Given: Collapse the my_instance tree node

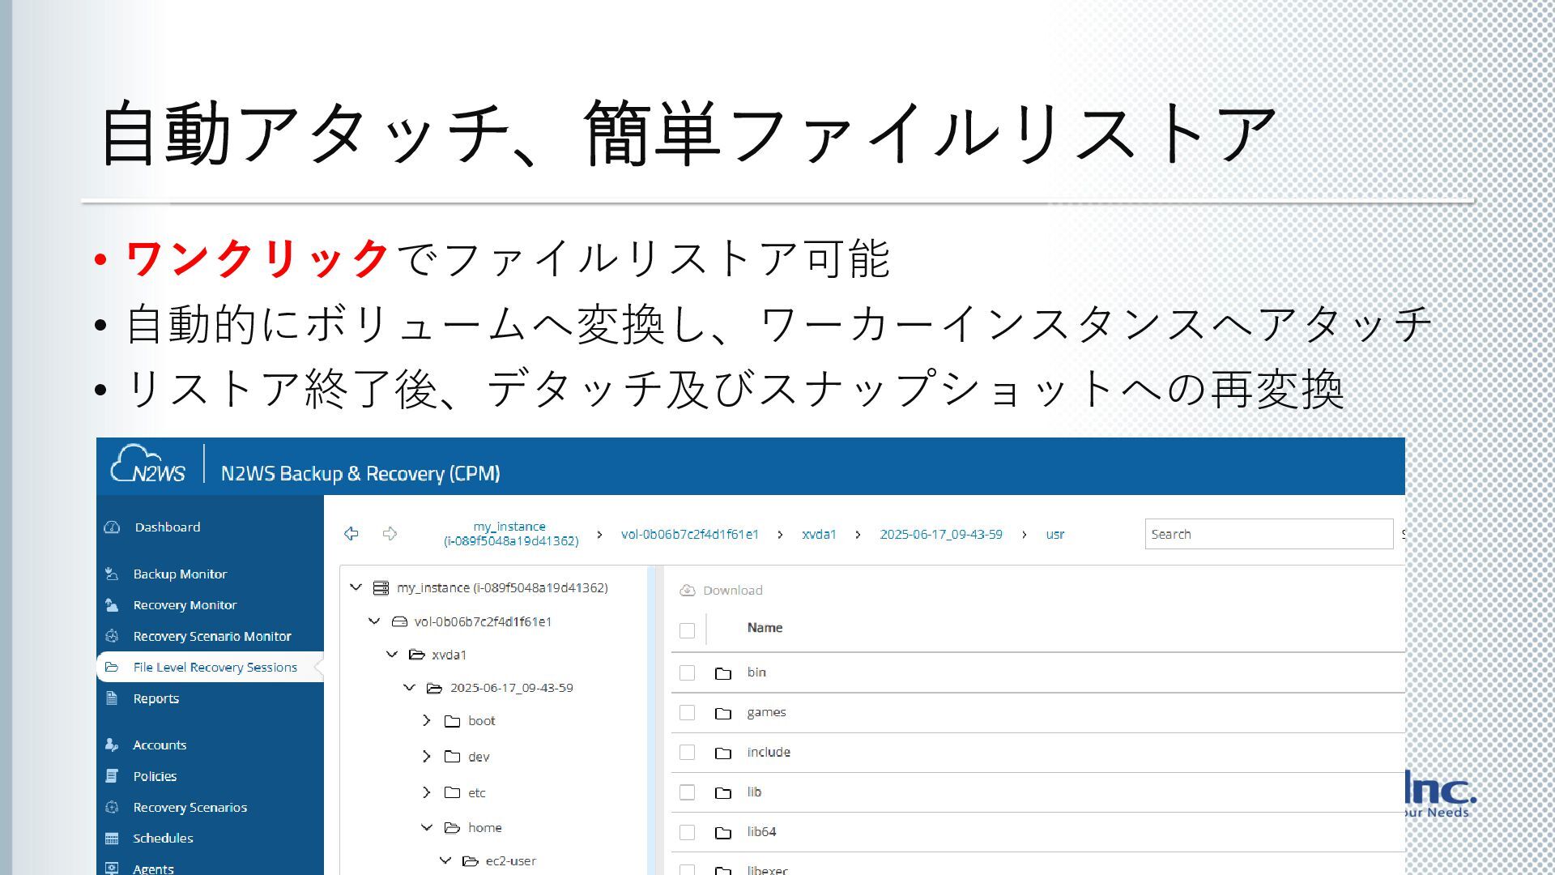Looking at the screenshot, I should [356, 587].
